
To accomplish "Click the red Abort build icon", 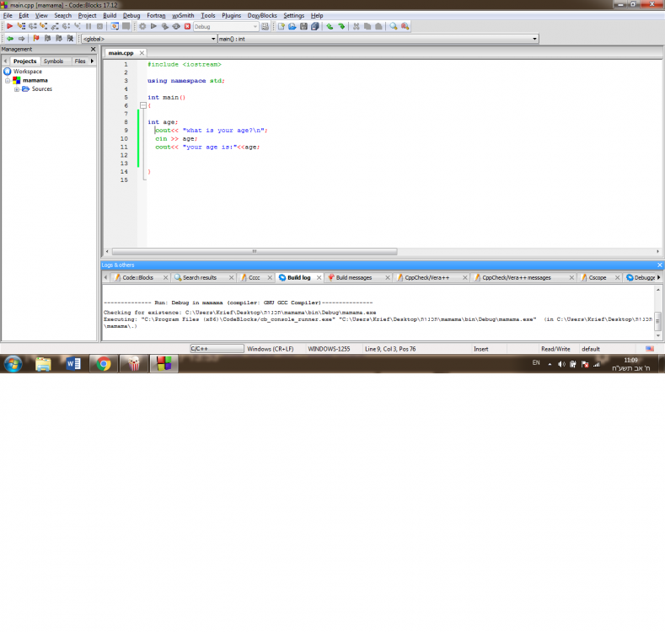I will point(187,27).
